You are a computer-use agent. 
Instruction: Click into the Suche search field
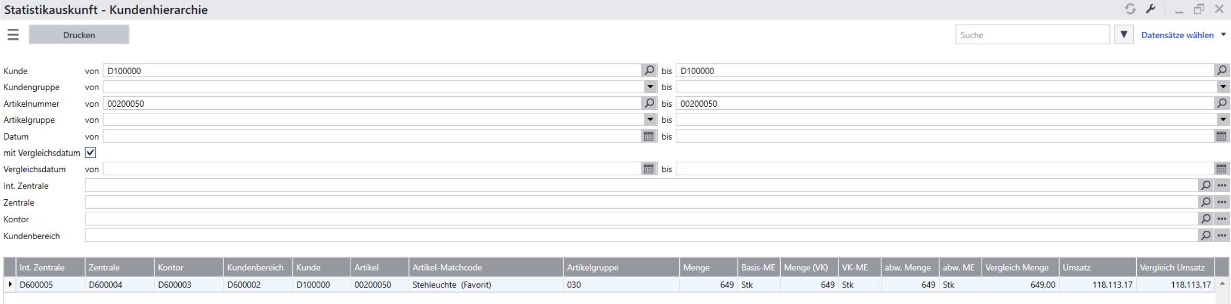coord(1032,35)
